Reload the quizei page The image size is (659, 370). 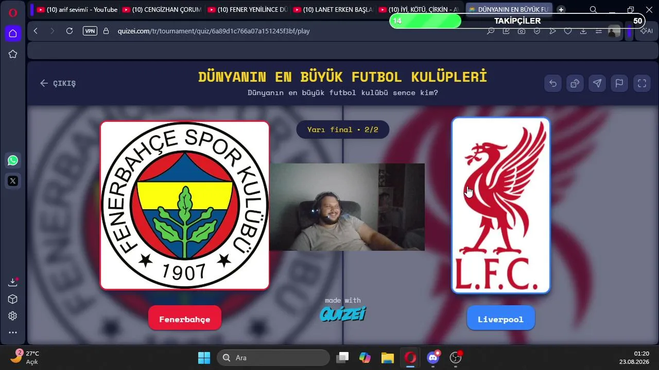pyautogui.click(x=70, y=31)
